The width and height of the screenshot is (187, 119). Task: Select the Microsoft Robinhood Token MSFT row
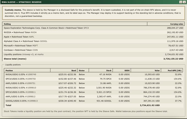coord(94,46)
